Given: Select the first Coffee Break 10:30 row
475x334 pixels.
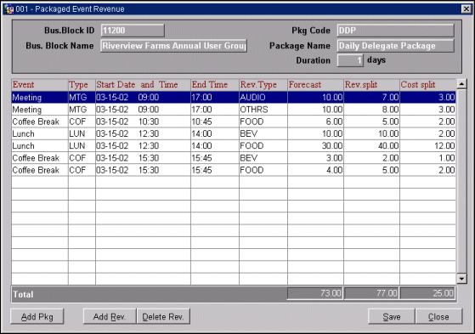Looking at the screenshot, I should pyautogui.click(x=234, y=122).
